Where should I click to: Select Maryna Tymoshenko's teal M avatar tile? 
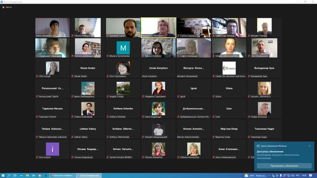pos(123,48)
